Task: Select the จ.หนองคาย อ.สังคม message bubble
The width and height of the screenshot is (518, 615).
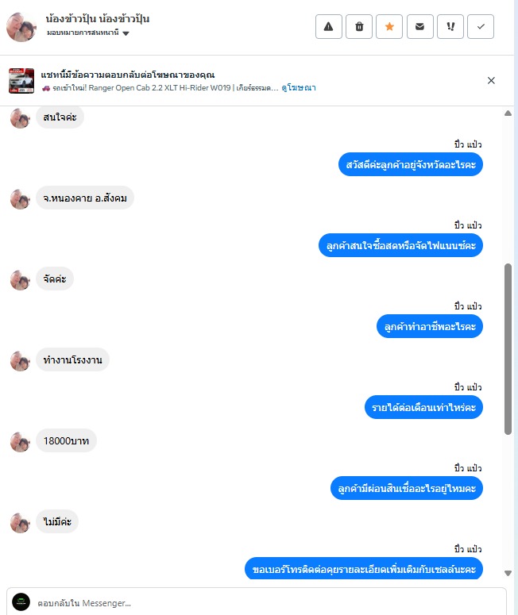Action: [x=85, y=198]
